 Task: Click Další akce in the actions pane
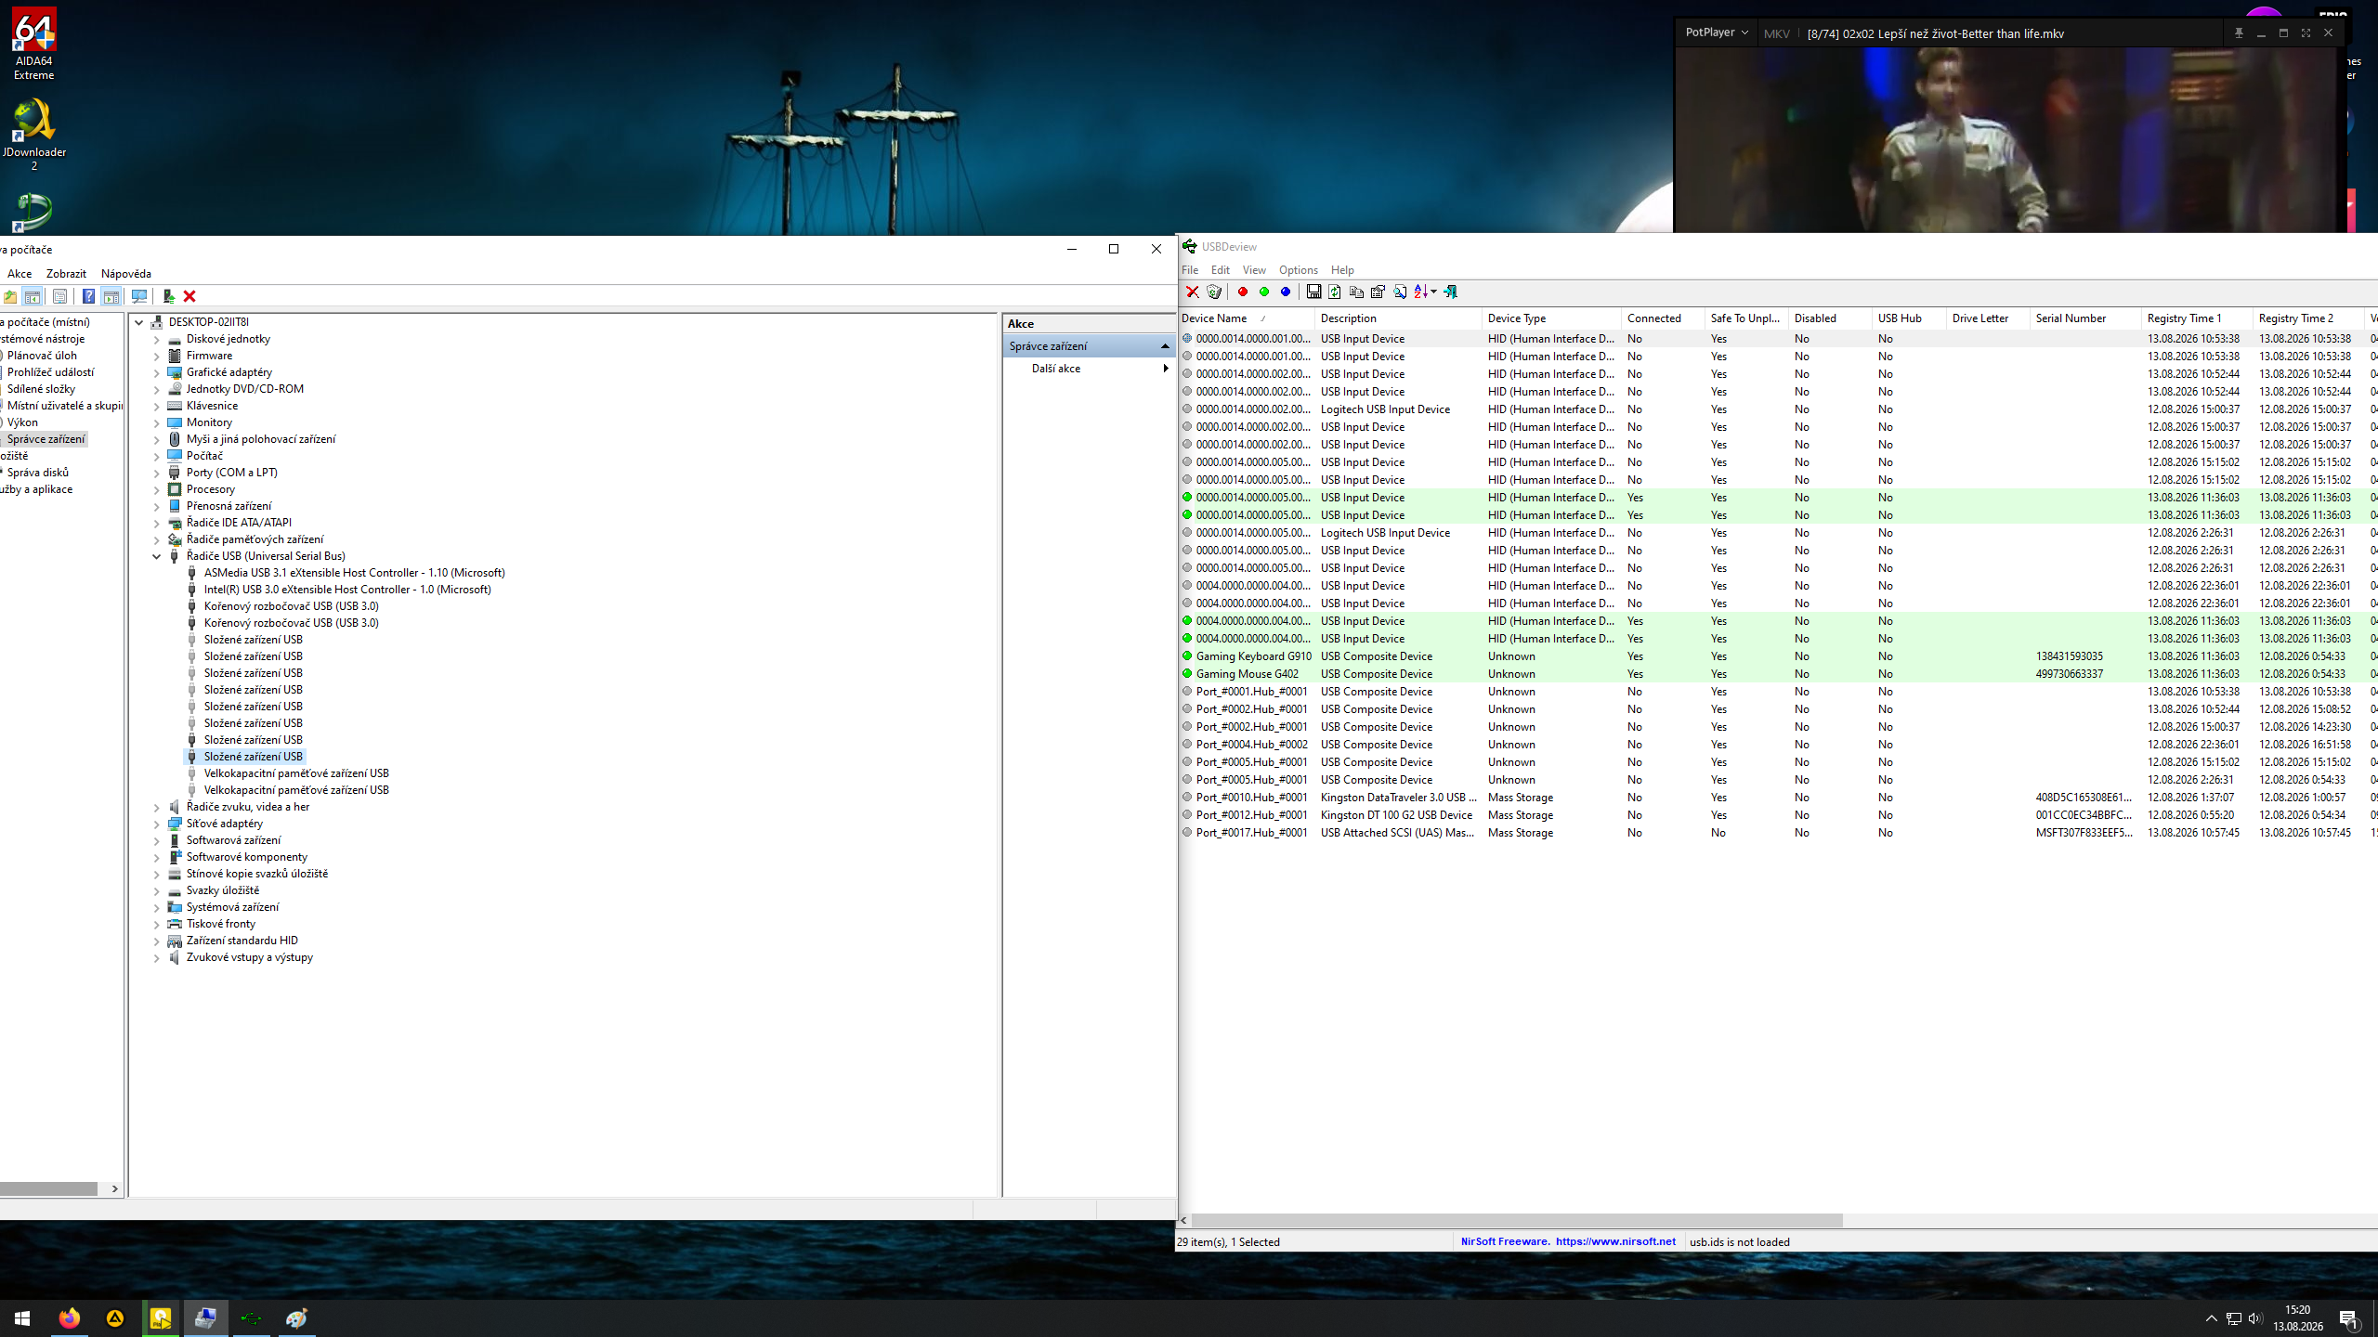click(x=1056, y=369)
